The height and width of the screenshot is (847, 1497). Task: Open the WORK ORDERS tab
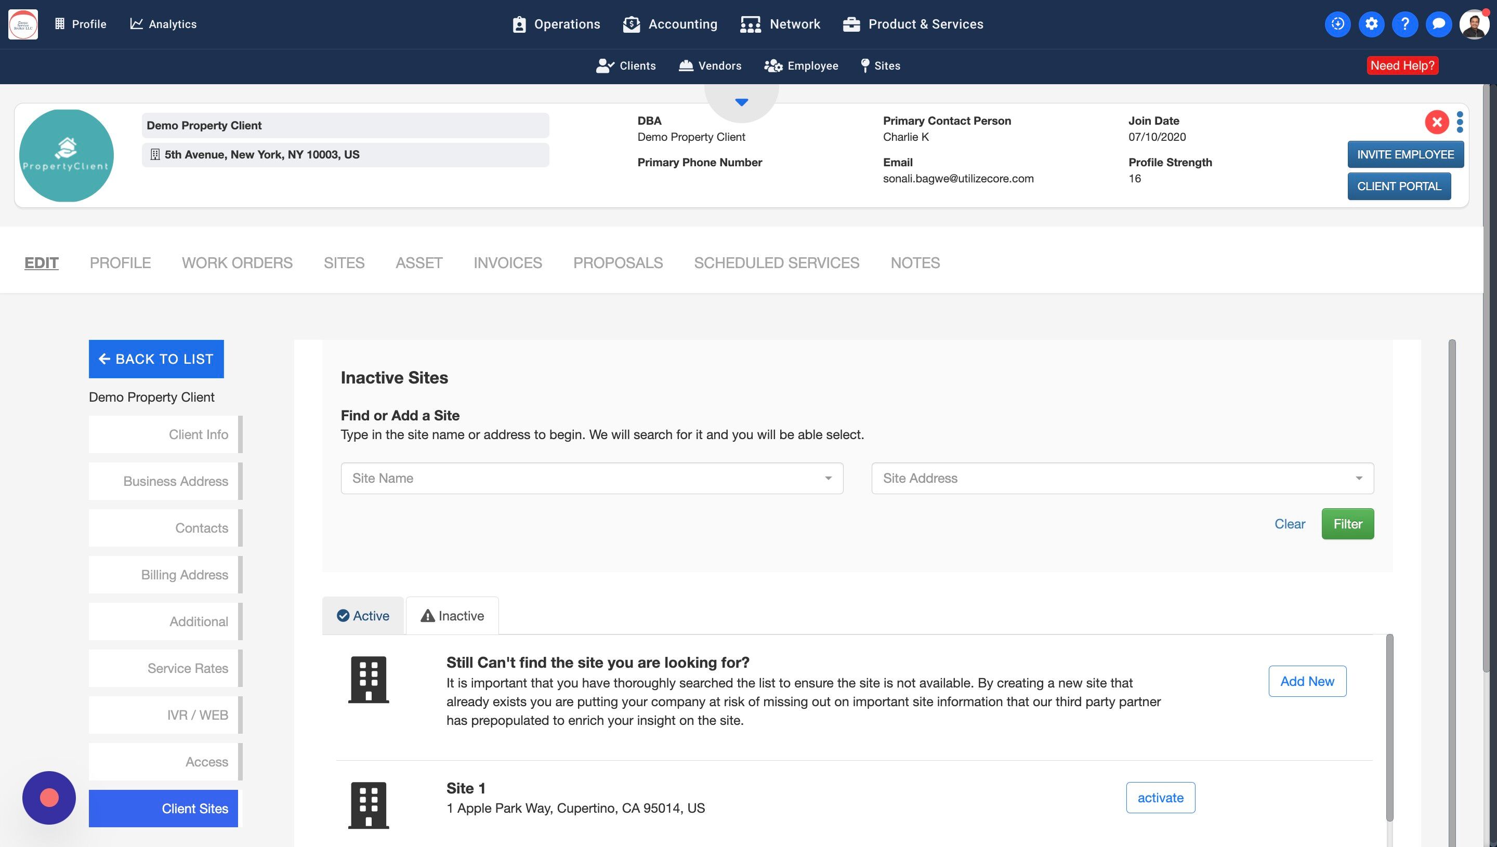tap(237, 263)
